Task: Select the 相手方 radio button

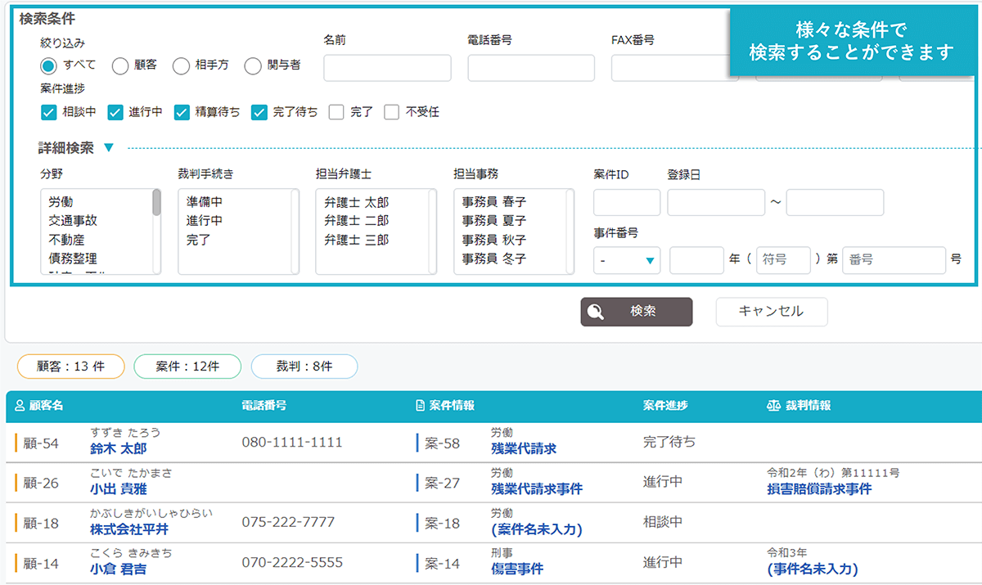Action: pos(181,65)
